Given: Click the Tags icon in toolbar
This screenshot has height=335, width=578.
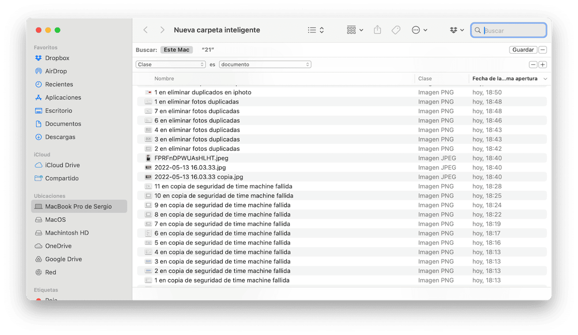Looking at the screenshot, I should tap(395, 30).
